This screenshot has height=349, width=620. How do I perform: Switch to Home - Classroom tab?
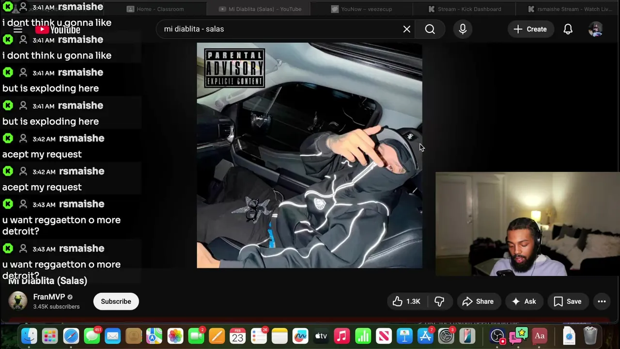(x=155, y=9)
